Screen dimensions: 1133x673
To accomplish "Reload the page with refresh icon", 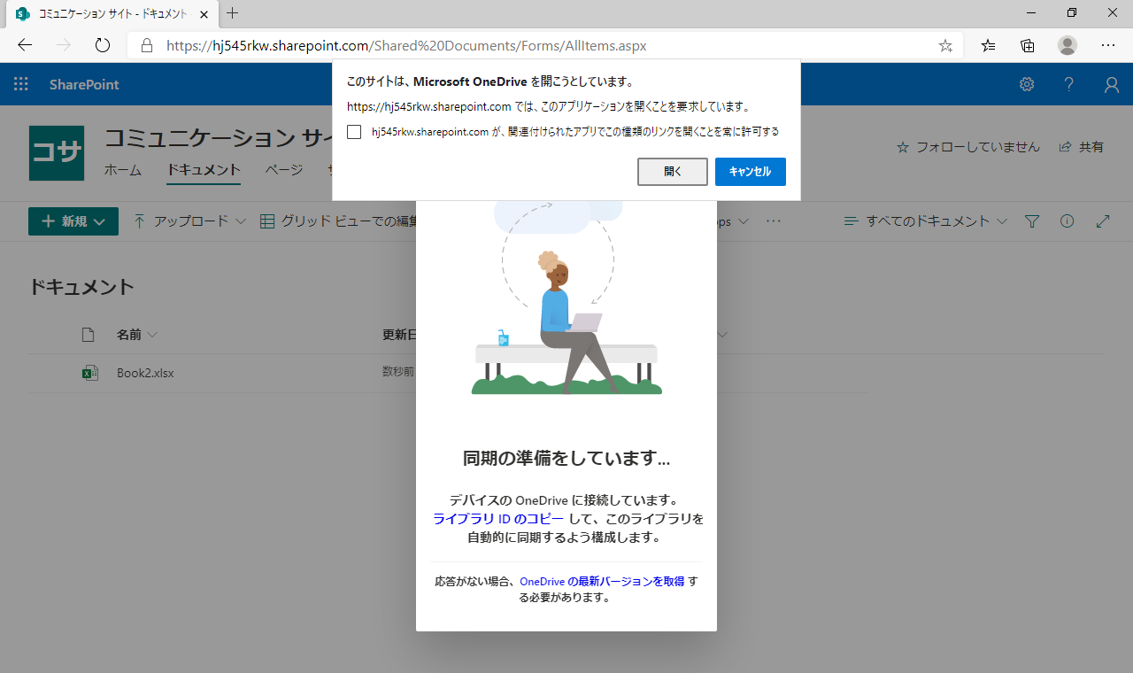I will pos(102,45).
